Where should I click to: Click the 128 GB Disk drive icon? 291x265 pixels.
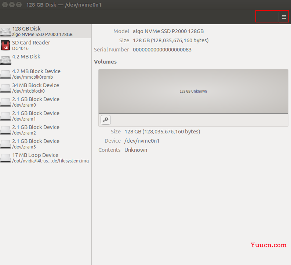6,32
